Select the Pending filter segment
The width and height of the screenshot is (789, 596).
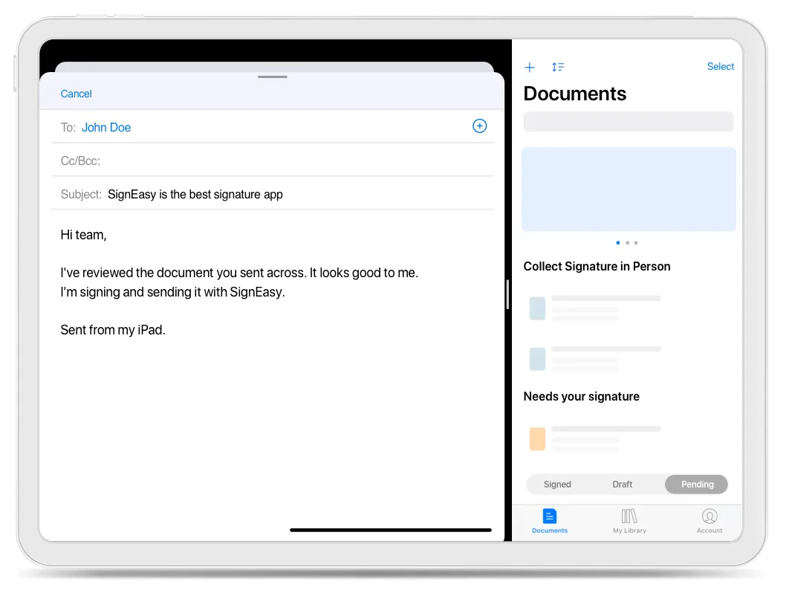click(697, 485)
